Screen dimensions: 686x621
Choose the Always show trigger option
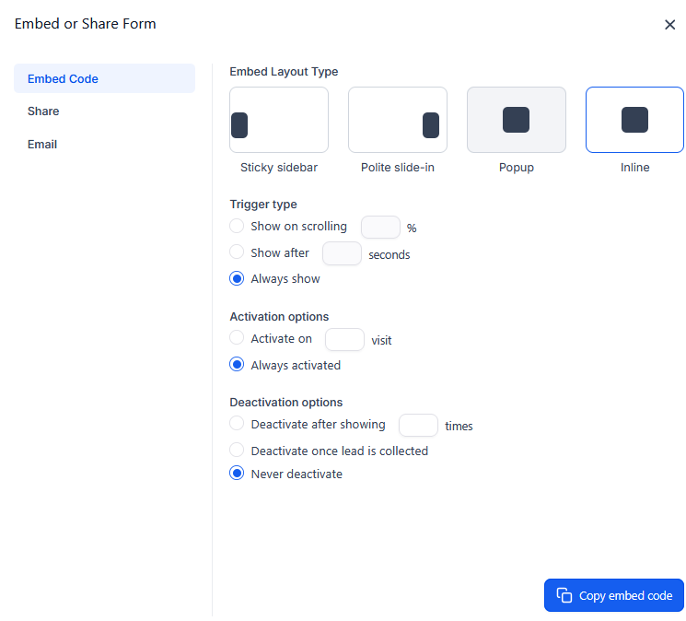[237, 278]
